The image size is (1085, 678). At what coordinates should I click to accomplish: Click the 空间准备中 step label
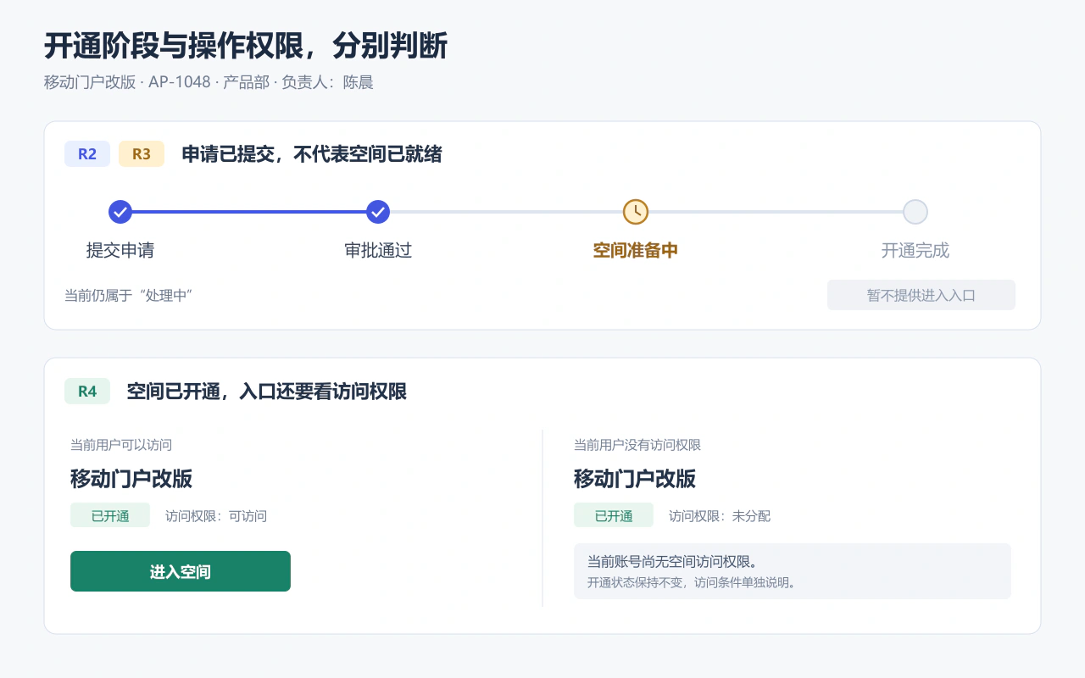(x=636, y=251)
